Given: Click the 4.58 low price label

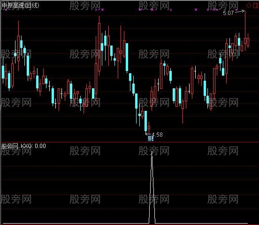Looking at the screenshot, I should [x=158, y=134].
